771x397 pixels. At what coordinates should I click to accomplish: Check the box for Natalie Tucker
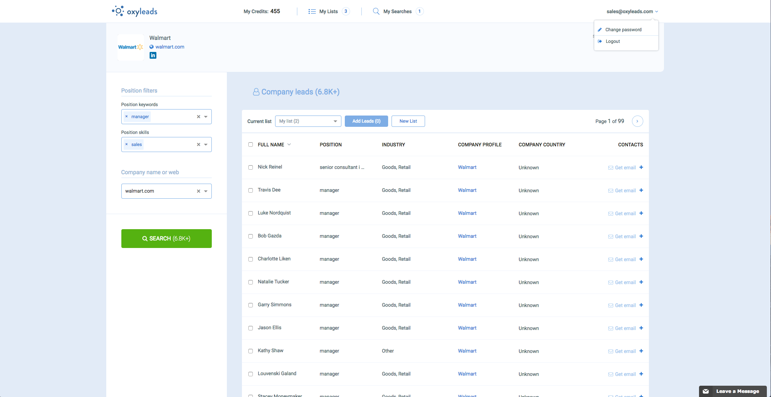(251, 282)
